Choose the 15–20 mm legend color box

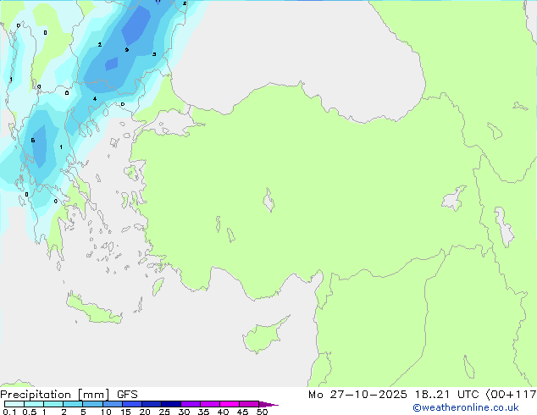pos(132,404)
